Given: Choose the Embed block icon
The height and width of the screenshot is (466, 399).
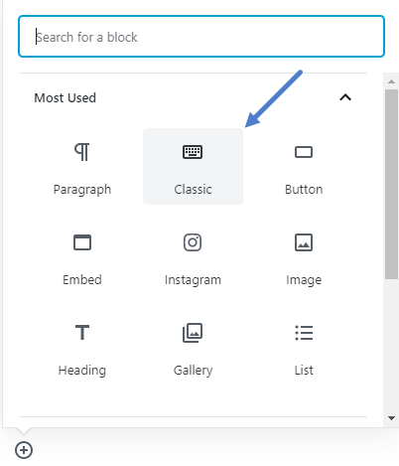Looking at the screenshot, I should click(82, 242).
